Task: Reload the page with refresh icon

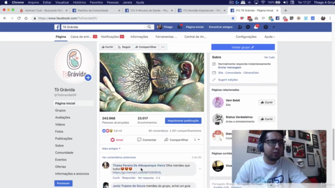Action: tap(19, 18)
